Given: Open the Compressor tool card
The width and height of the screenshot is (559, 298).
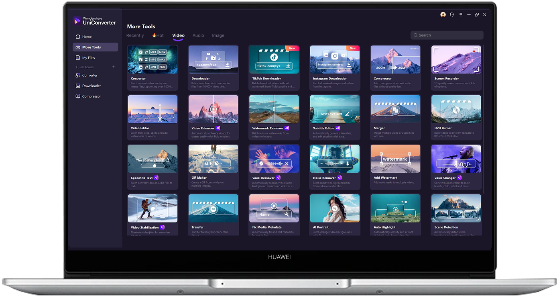Looking at the screenshot, I should tap(395, 67).
